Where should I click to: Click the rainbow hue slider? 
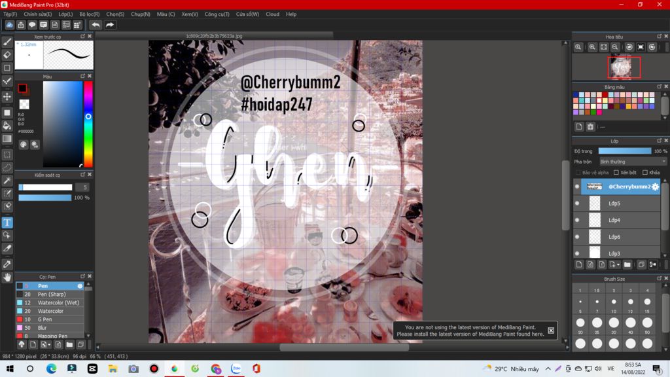click(88, 124)
